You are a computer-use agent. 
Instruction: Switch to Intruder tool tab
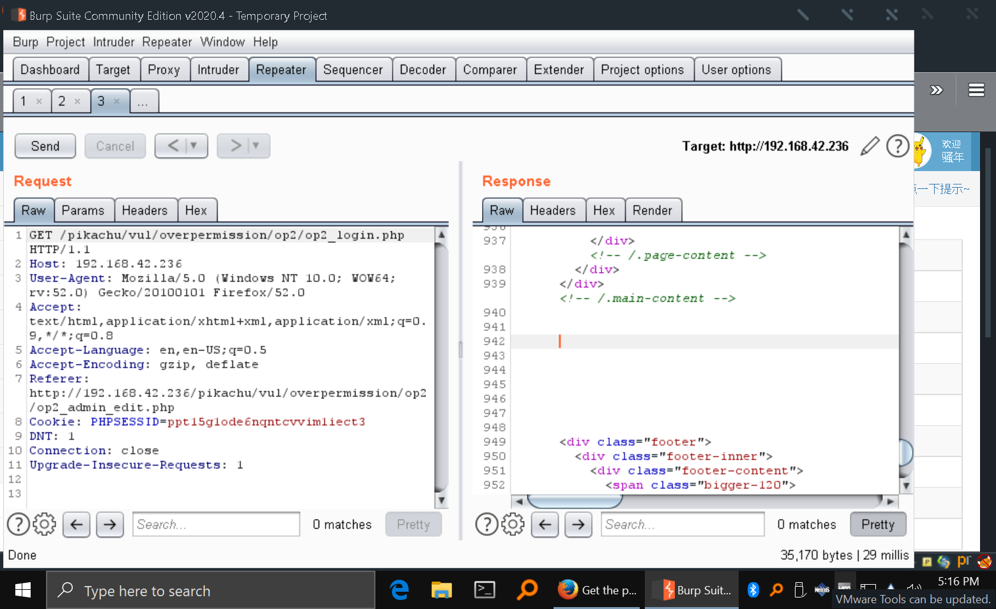point(218,70)
